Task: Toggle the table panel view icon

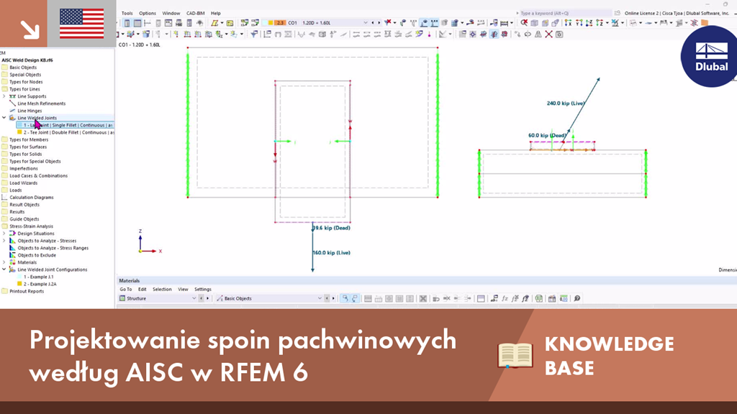Action: coord(137,23)
